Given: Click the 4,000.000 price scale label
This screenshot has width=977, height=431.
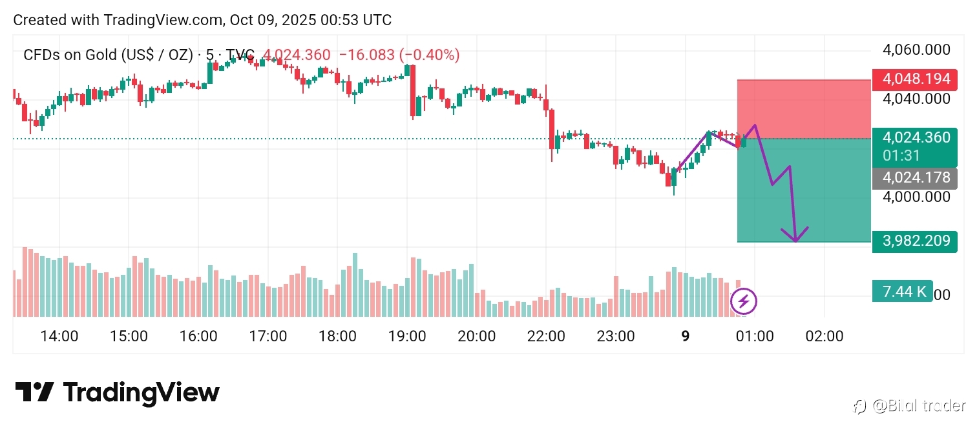Looking at the screenshot, I should (916, 197).
